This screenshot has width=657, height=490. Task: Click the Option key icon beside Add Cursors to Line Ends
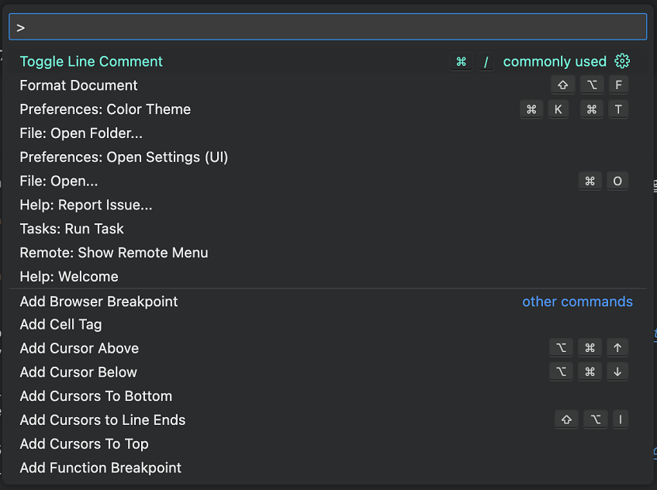click(x=593, y=419)
